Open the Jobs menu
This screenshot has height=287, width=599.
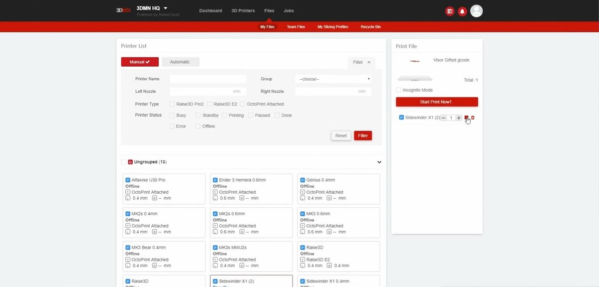coord(289,10)
